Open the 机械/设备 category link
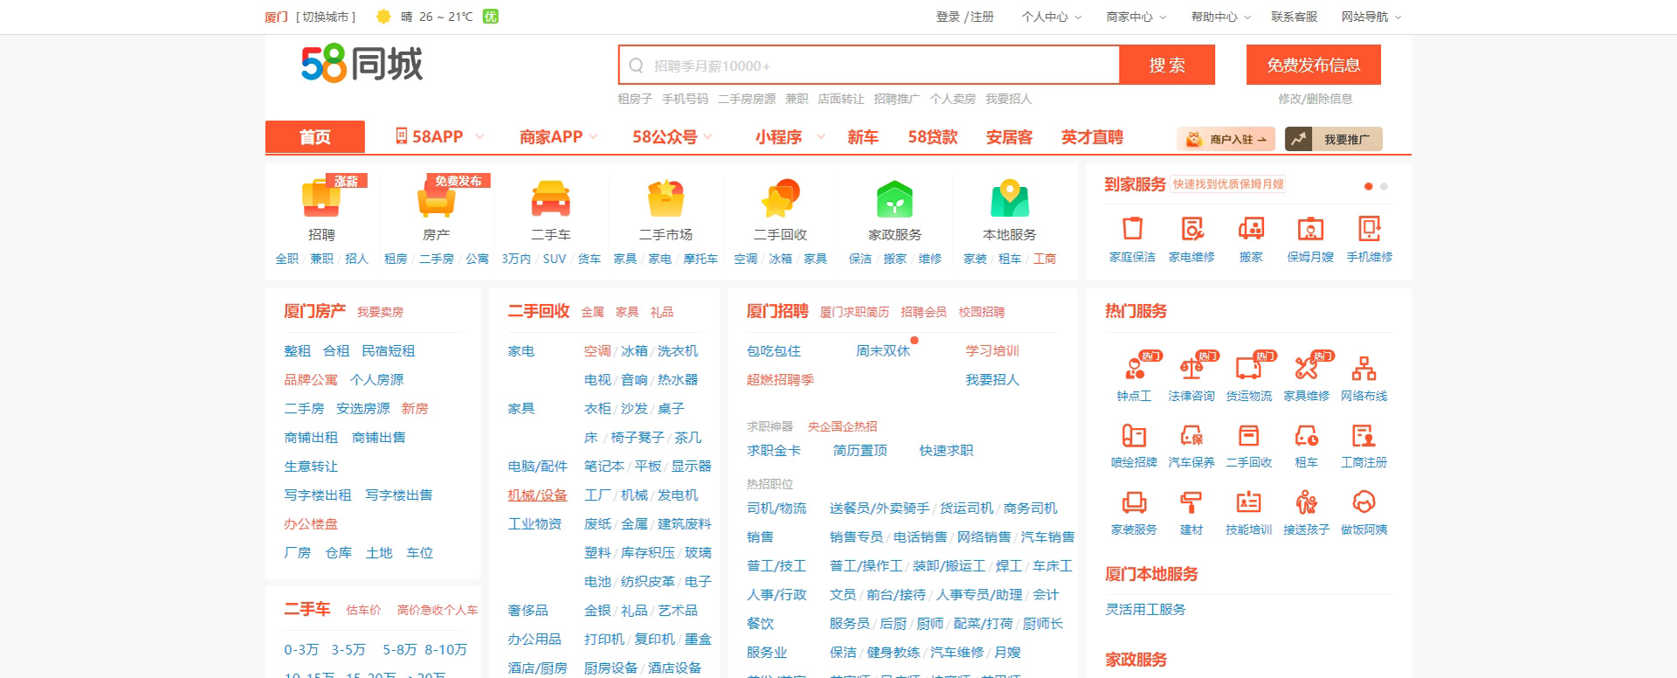 (537, 495)
